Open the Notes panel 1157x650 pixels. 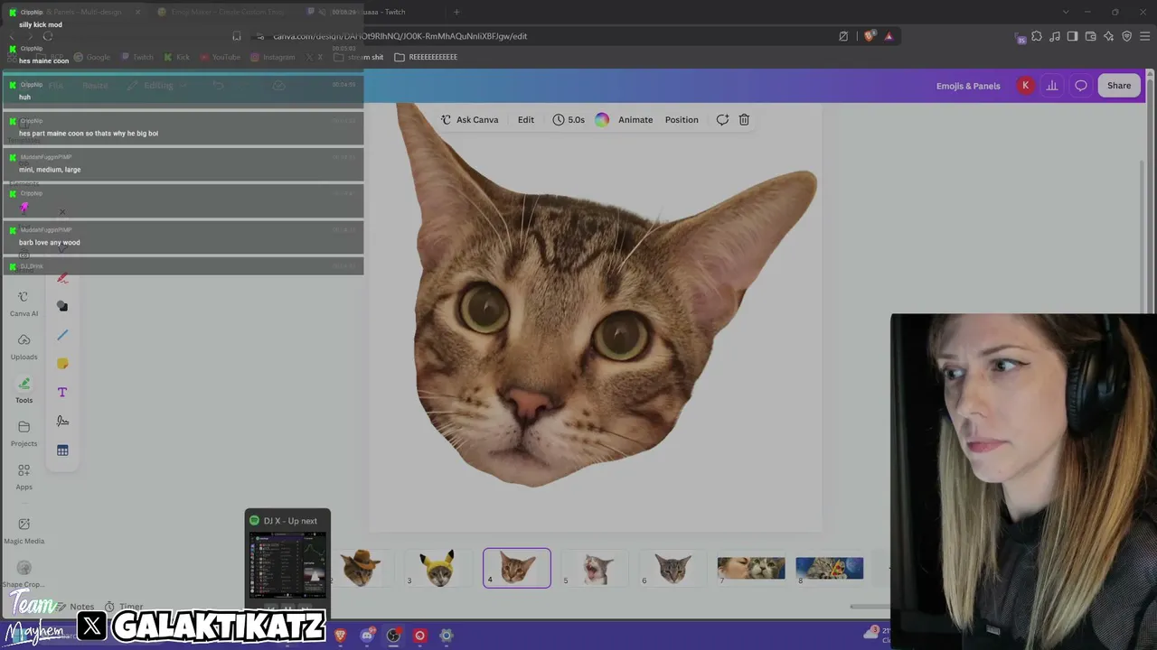[74, 607]
